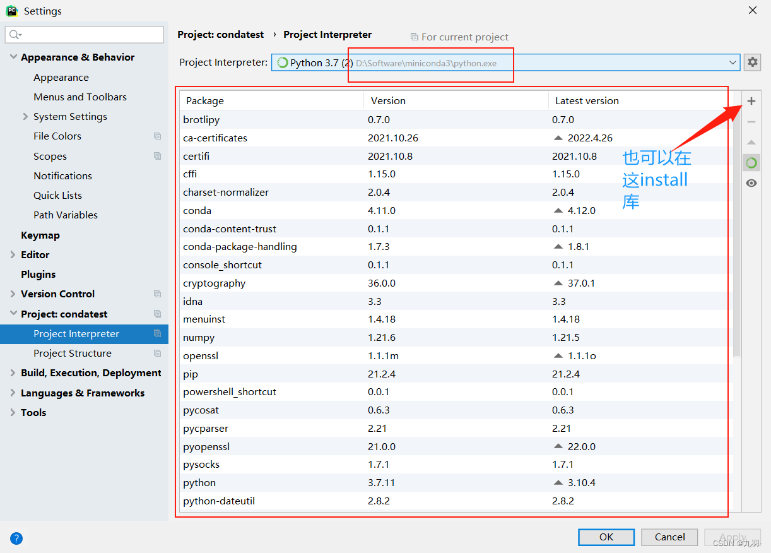The height and width of the screenshot is (553, 771).
Task: Expand System Settings node
Action: pos(25,117)
